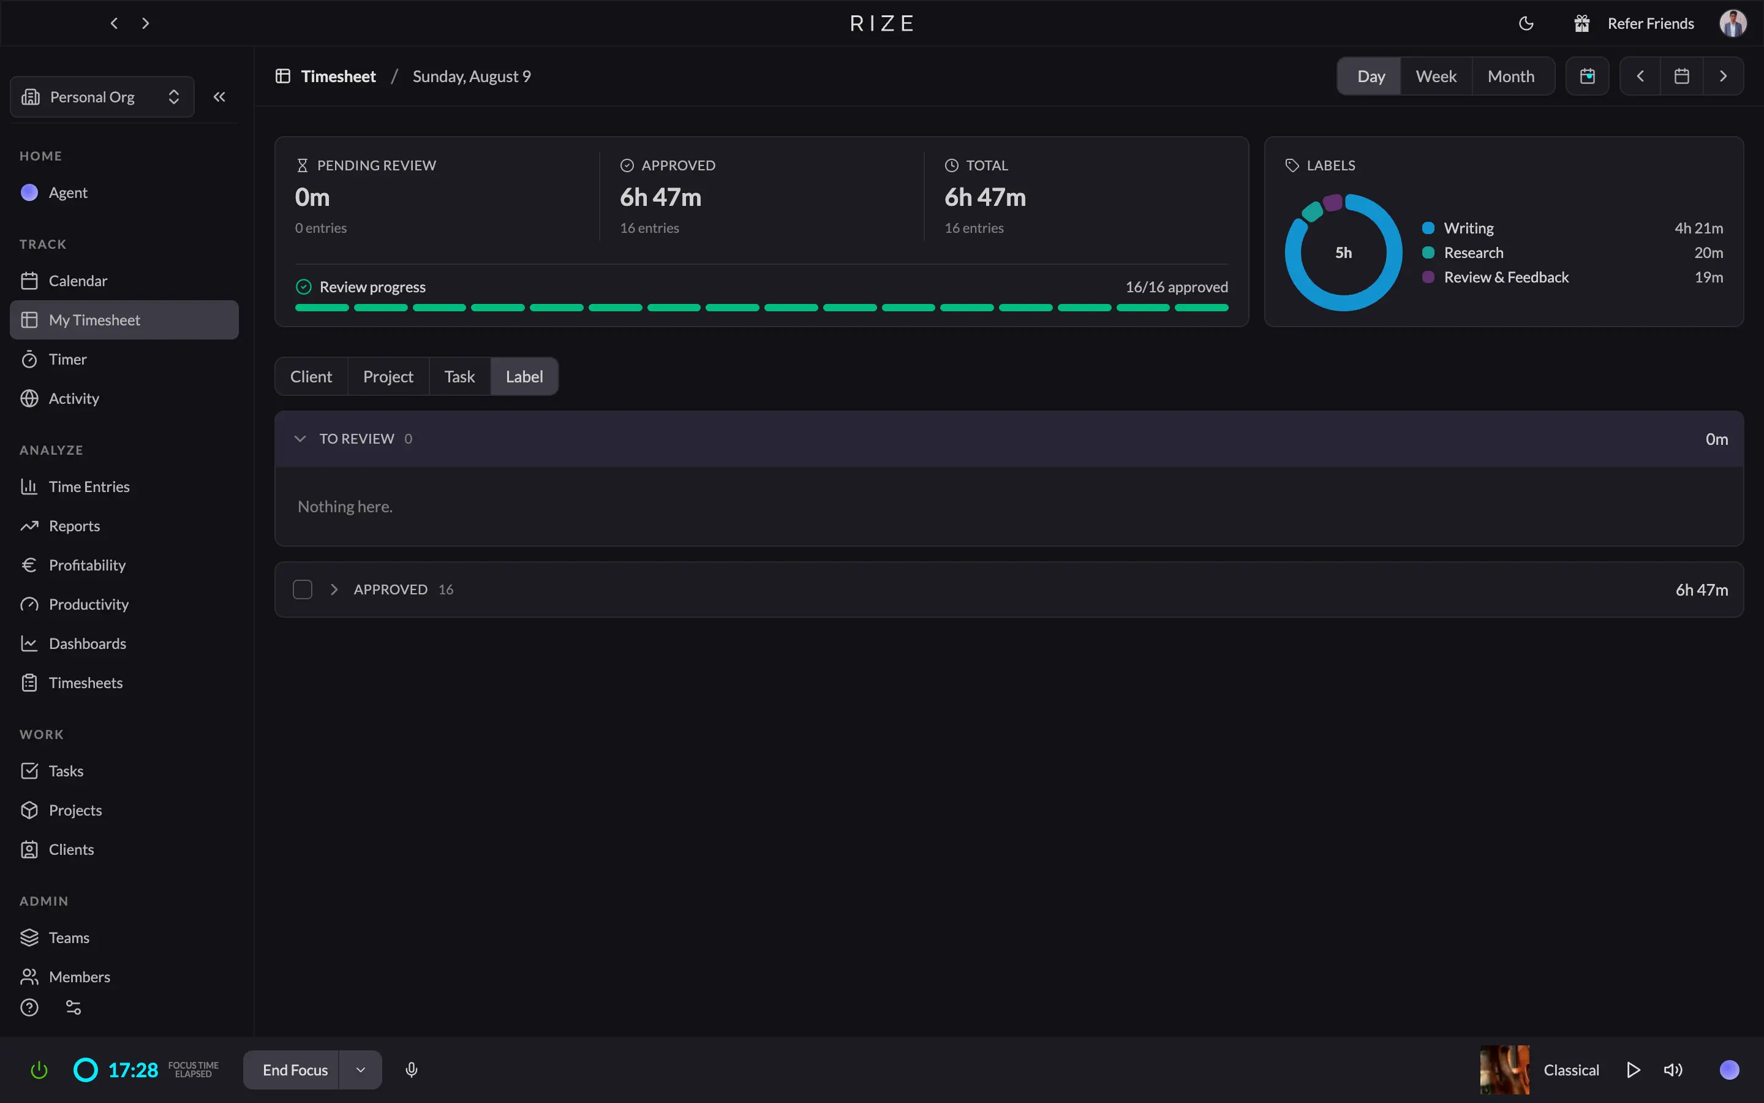Open the help question mark icon
The image size is (1764, 1103).
click(29, 1007)
